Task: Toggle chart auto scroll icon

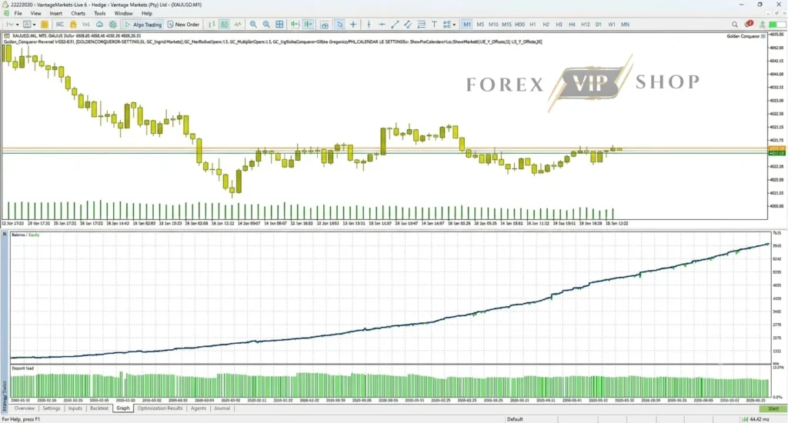Action: [295, 24]
